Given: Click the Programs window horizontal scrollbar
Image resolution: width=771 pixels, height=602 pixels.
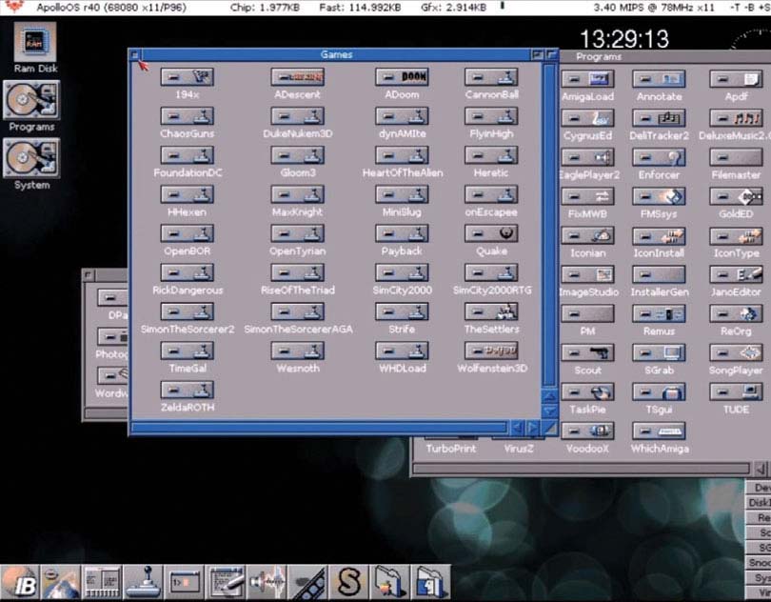Looking at the screenshot, I should coord(582,468).
